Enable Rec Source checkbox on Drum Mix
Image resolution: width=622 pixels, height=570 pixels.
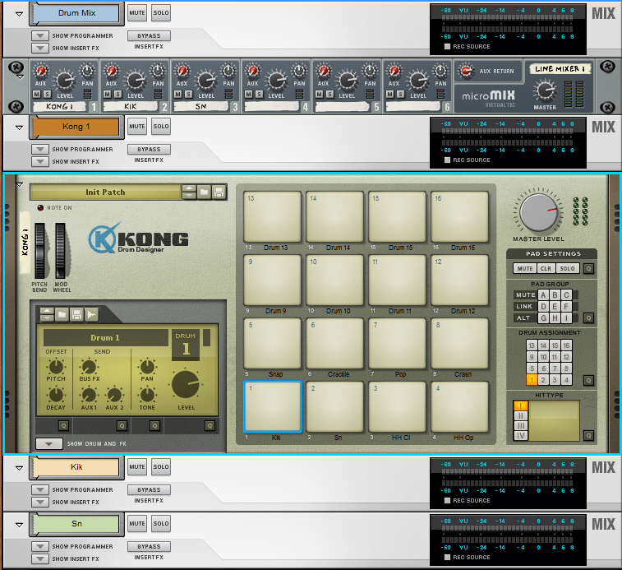pos(447,47)
